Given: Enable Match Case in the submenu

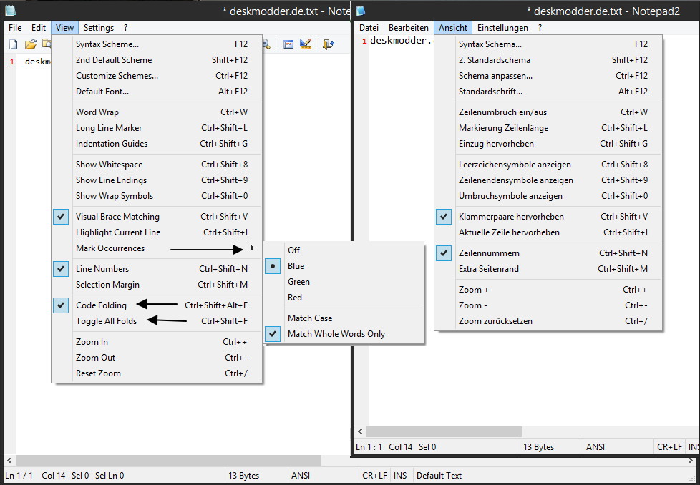Looking at the screenshot, I should 344,318.
